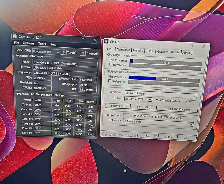Click the Multi Thread Ratio field 7.50

tap(188, 102)
